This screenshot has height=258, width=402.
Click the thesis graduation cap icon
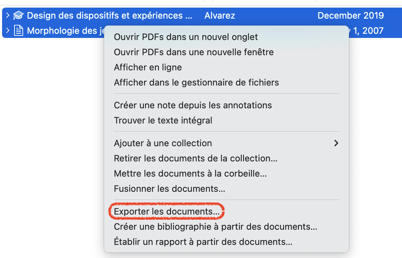point(18,16)
